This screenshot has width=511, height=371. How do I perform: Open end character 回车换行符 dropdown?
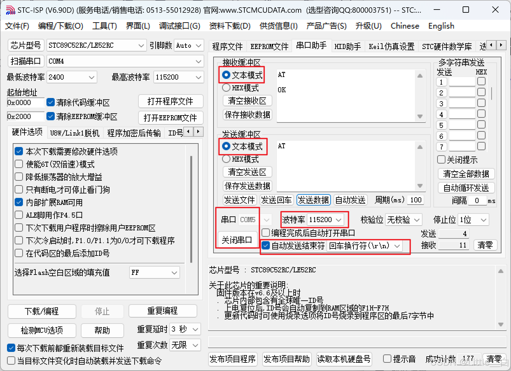click(x=365, y=246)
